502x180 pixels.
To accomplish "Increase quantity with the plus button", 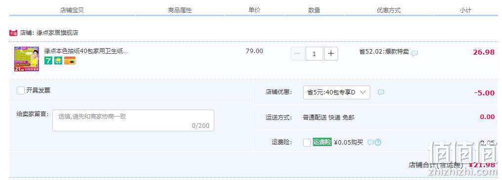I will [x=331, y=54].
